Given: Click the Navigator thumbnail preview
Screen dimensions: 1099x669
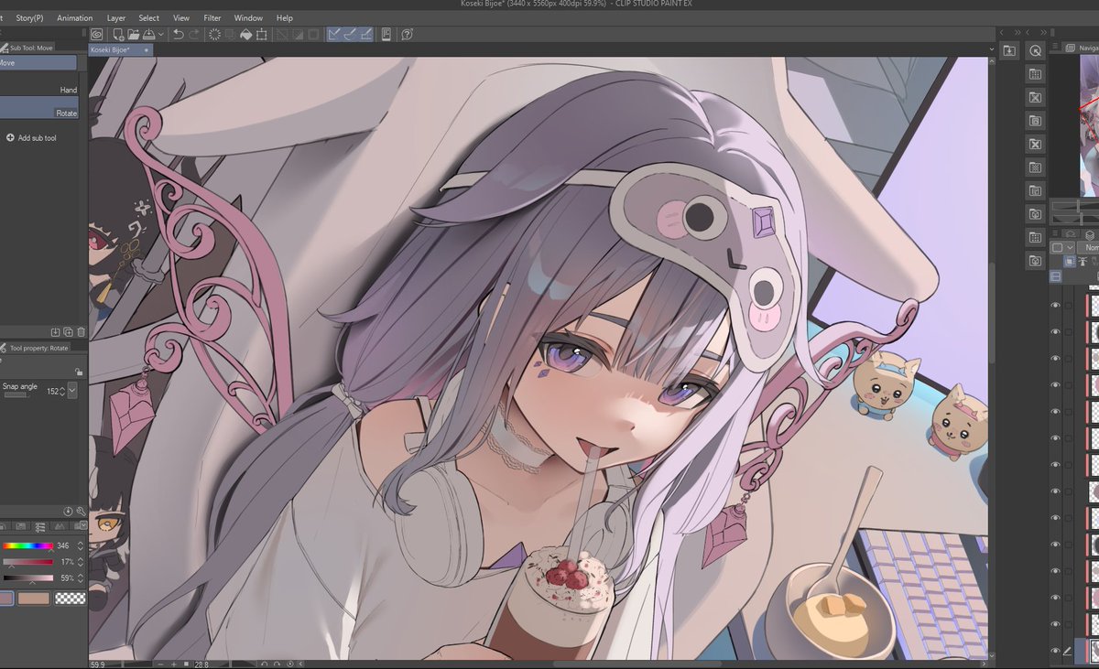Looking at the screenshot, I should point(1089,126).
